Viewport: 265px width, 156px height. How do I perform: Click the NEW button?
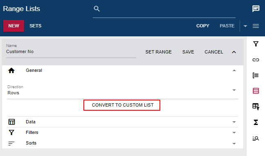[x=13, y=26]
